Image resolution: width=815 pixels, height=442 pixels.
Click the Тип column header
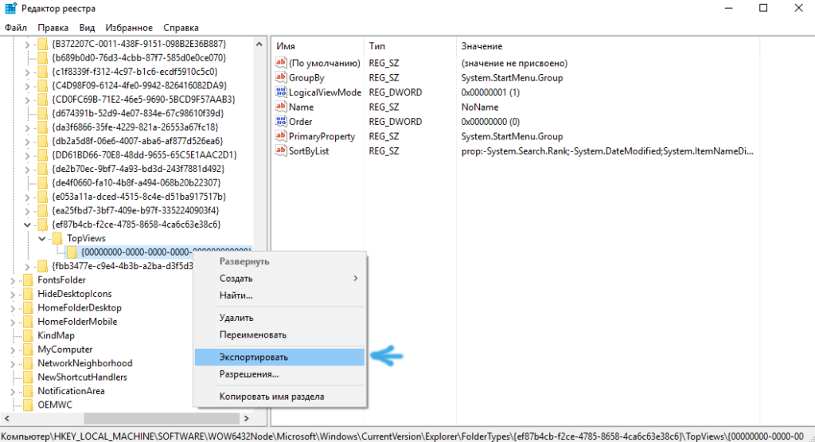377,46
